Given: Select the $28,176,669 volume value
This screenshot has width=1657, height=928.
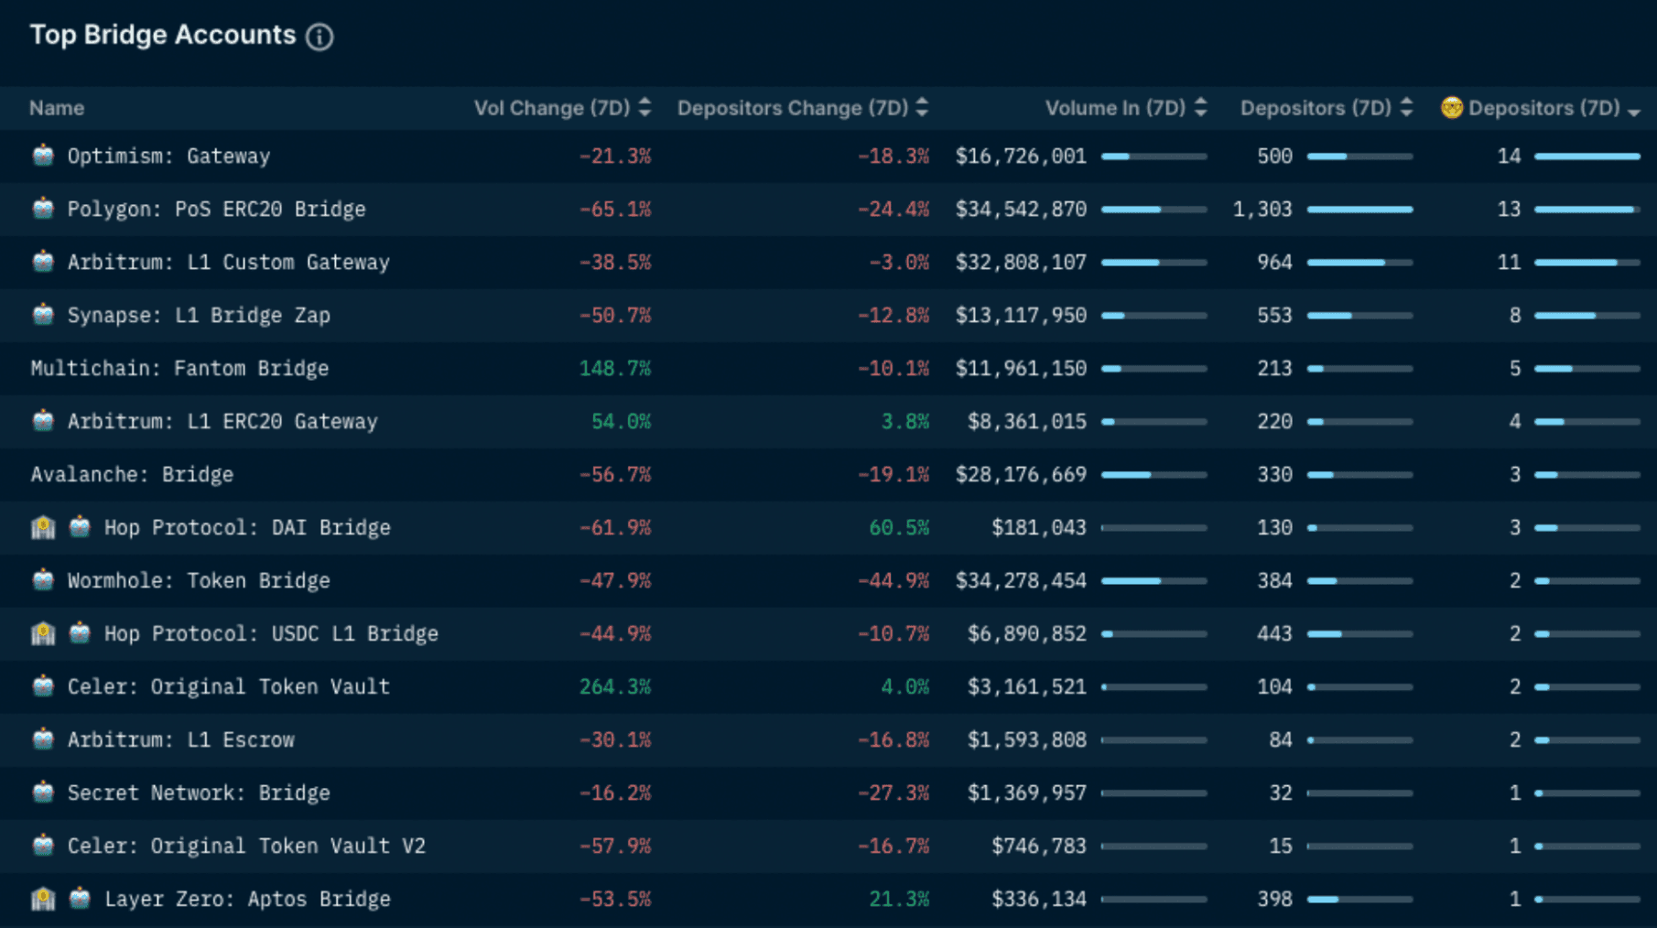Looking at the screenshot, I should pos(1021,475).
